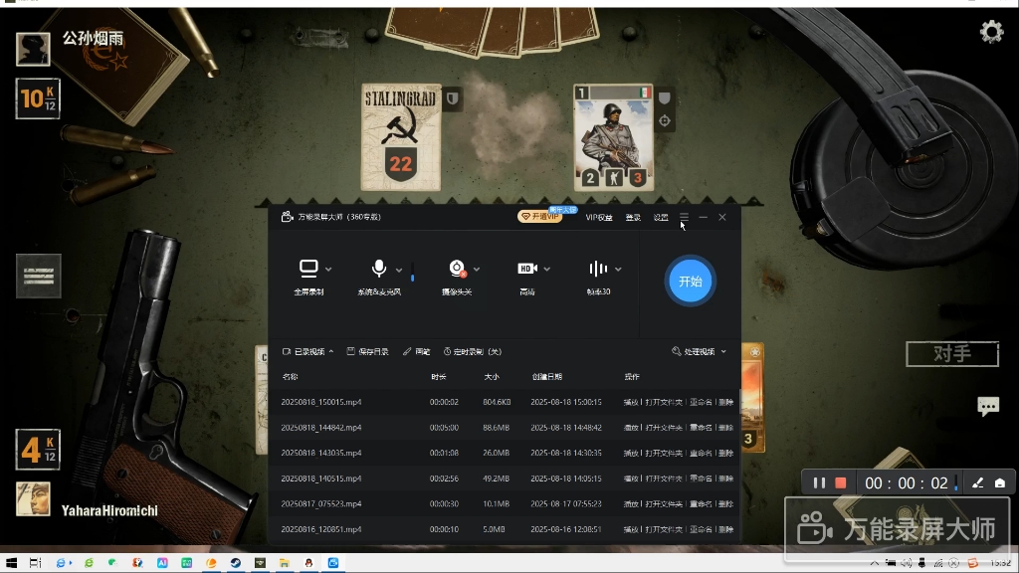Sort by the 名称 column header
Image resolution: width=1019 pixels, height=573 pixels.
tap(290, 377)
